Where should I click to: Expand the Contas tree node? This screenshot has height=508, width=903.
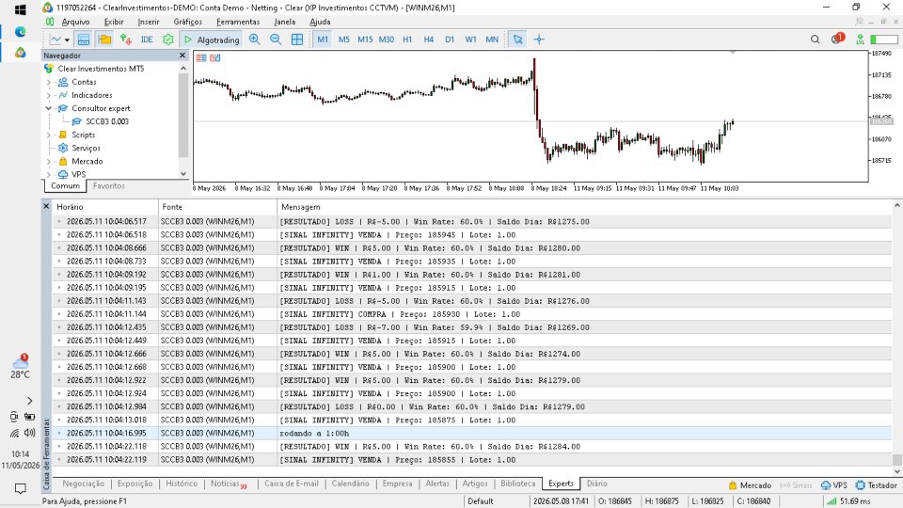coord(48,83)
